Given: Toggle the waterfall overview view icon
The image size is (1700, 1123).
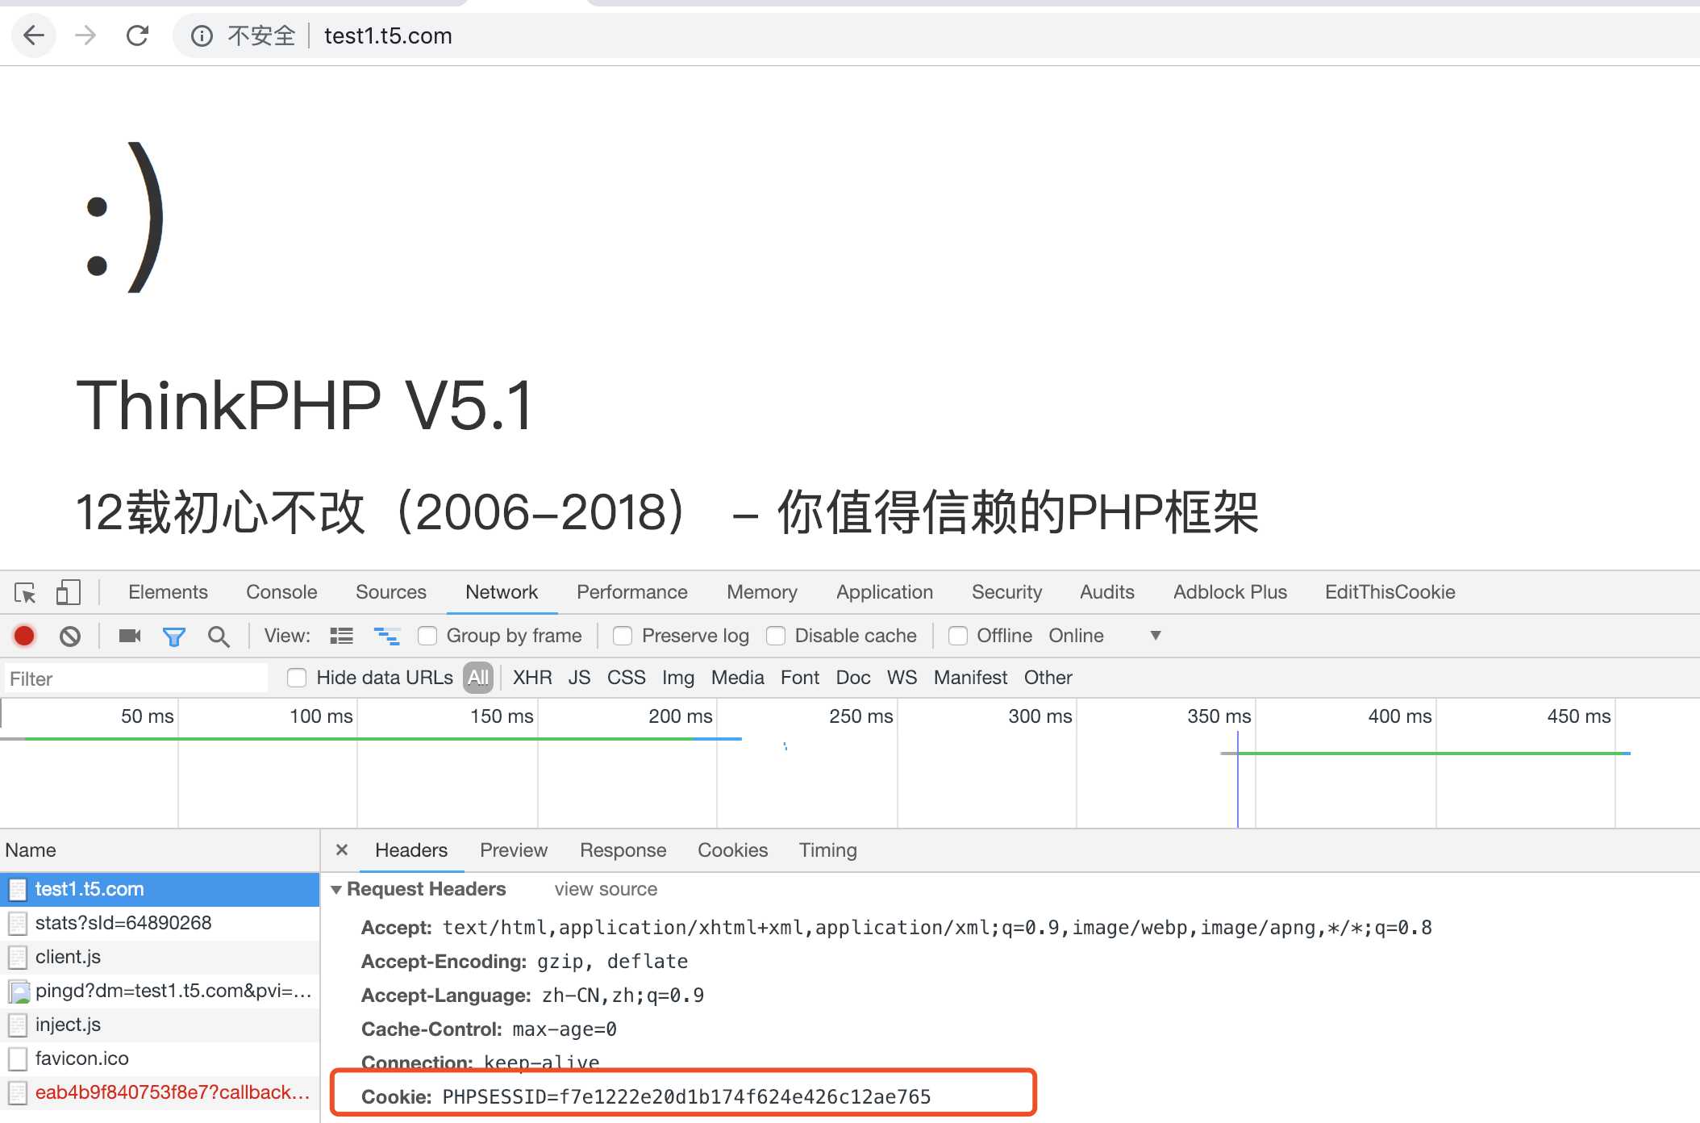Looking at the screenshot, I should pyautogui.click(x=387, y=637).
